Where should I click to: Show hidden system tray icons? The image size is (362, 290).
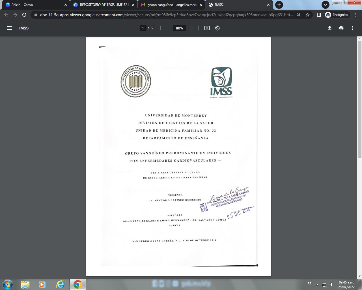click(x=317, y=285)
